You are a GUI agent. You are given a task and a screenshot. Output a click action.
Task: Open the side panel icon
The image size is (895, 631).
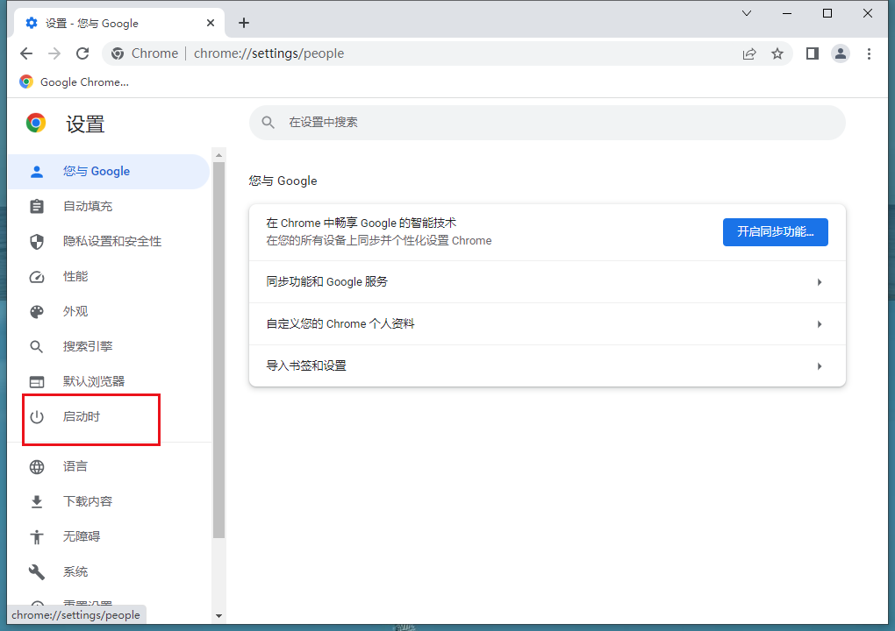point(813,53)
